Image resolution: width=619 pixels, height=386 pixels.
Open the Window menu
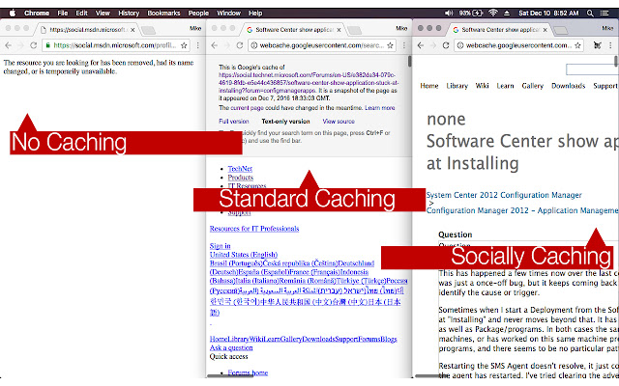pos(228,13)
